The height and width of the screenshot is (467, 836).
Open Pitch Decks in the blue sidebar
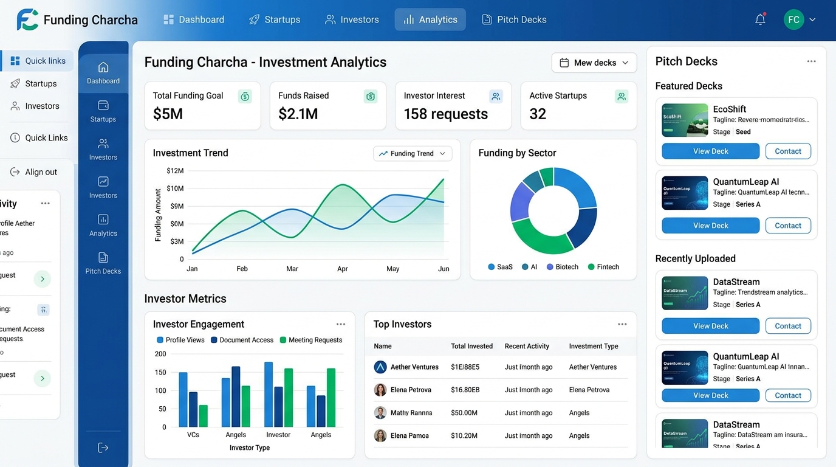pos(103,263)
